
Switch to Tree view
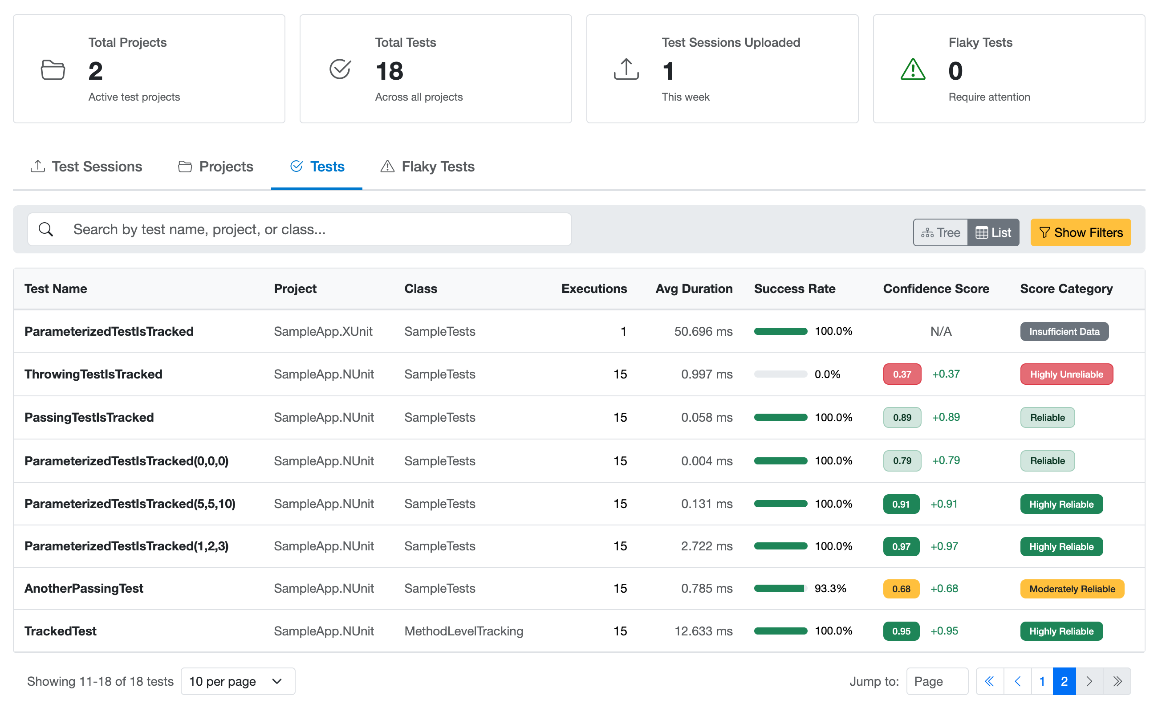tap(940, 232)
